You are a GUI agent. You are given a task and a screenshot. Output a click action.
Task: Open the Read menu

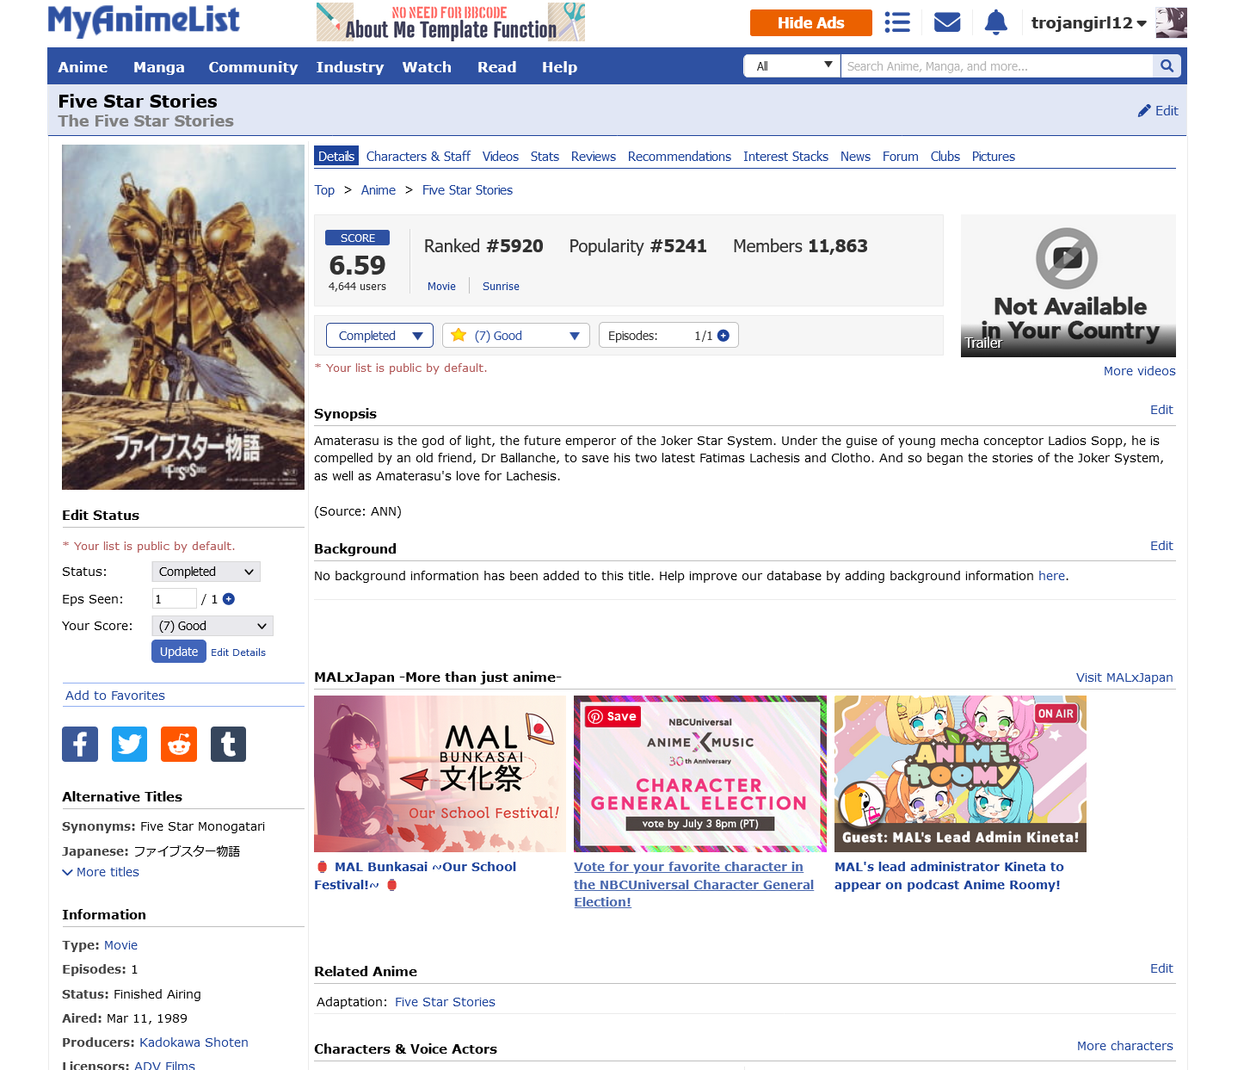point(497,67)
